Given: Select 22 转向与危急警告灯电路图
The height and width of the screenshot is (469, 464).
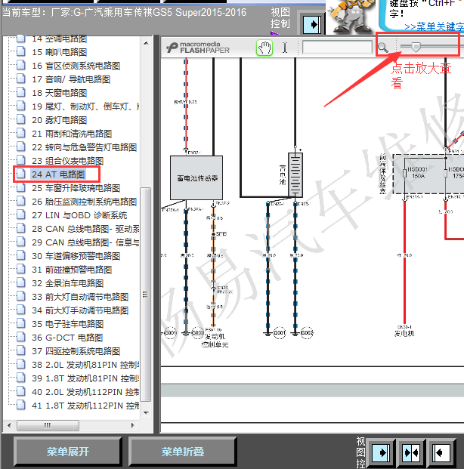Looking at the screenshot, I should 85,147.
